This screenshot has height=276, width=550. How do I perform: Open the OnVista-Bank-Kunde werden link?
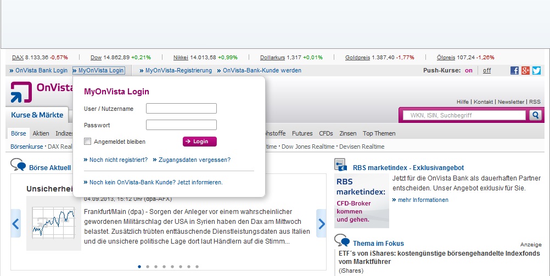(x=259, y=70)
